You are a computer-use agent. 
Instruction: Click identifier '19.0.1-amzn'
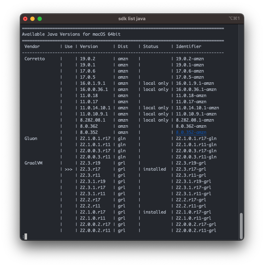(190, 65)
